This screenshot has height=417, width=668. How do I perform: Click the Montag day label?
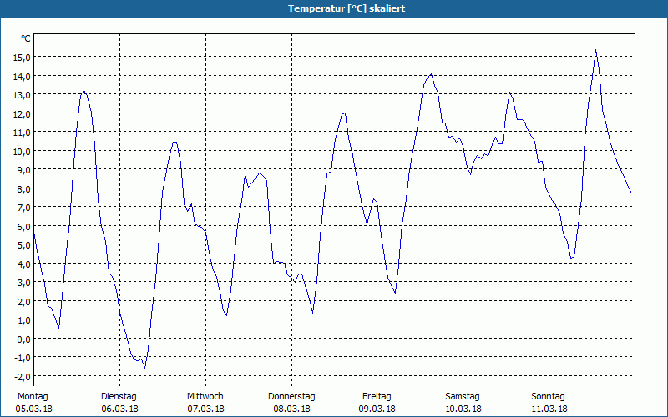coord(33,397)
